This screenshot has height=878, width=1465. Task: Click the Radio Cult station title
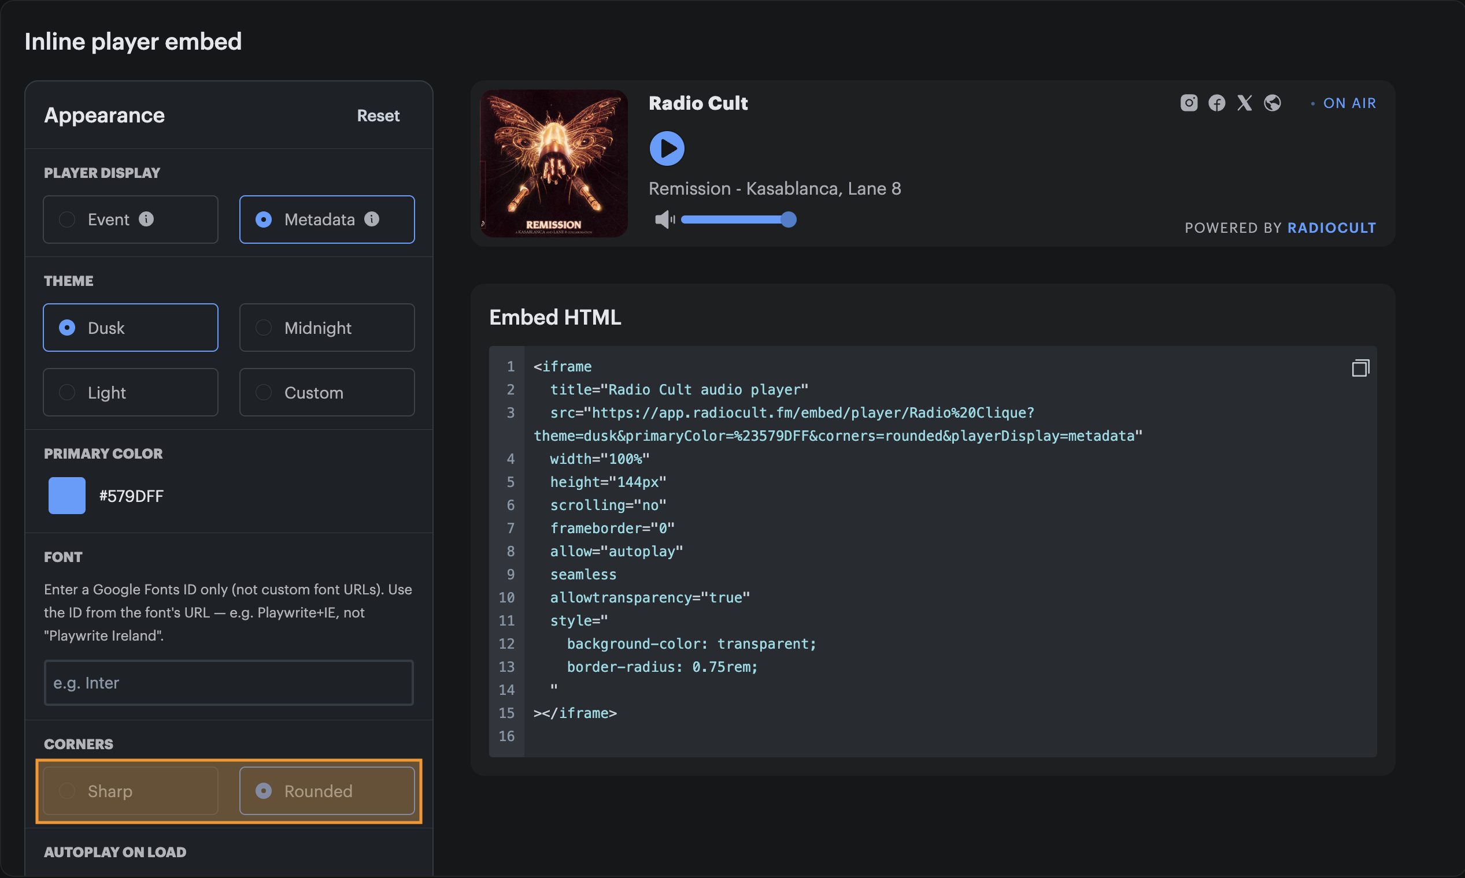[698, 103]
